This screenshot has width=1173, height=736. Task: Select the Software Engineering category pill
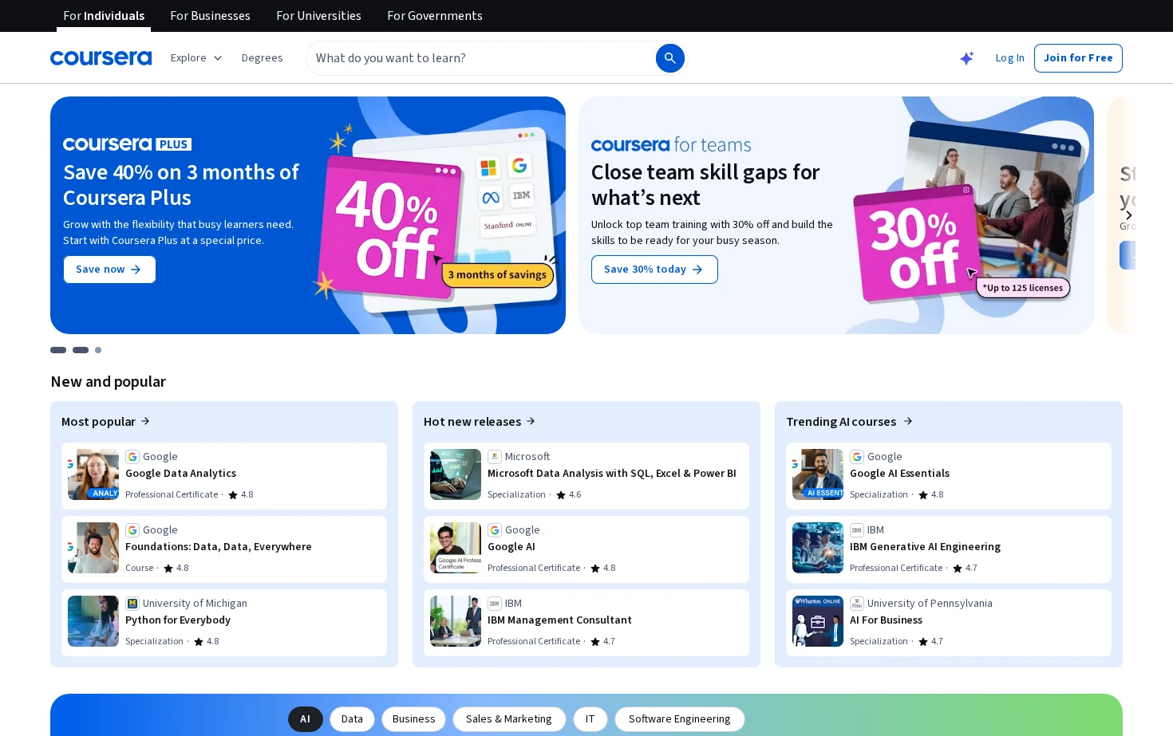(680, 719)
